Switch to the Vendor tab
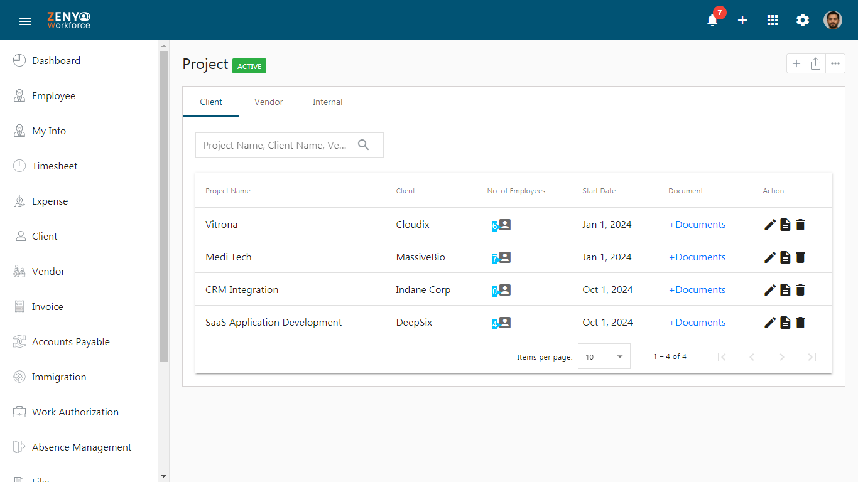The height and width of the screenshot is (482, 858). 269,102
